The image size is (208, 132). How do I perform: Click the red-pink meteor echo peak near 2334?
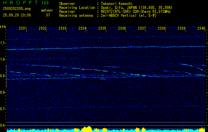(x=87, y=69)
